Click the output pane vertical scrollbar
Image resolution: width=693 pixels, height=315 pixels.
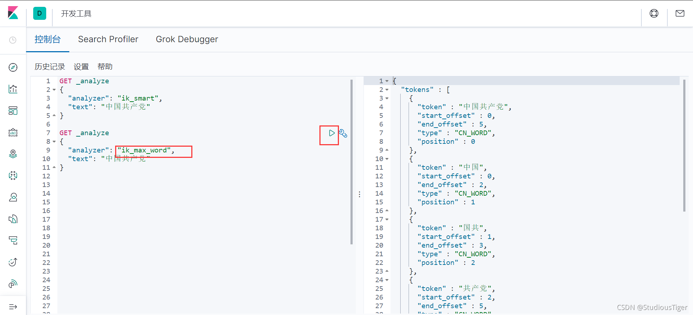(x=684, y=145)
